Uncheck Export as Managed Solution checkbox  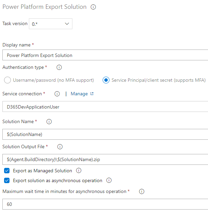click(7, 171)
